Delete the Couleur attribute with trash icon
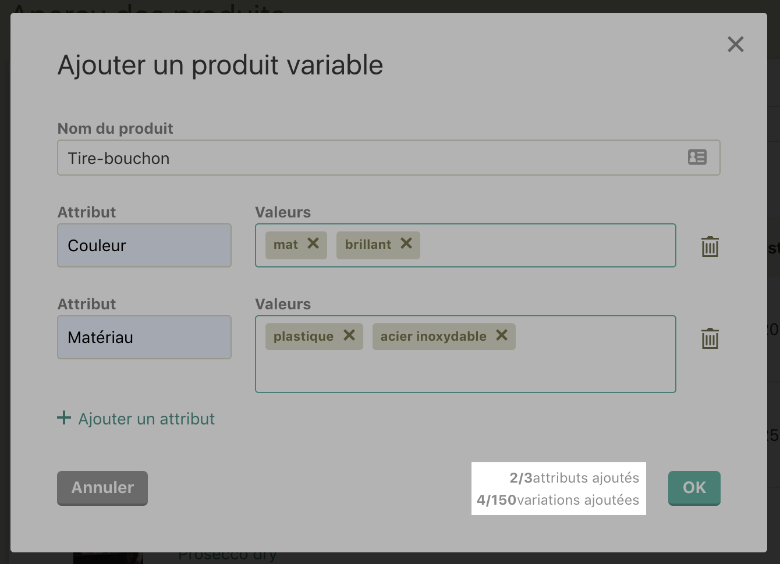This screenshot has height=564, width=780. pos(710,247)
